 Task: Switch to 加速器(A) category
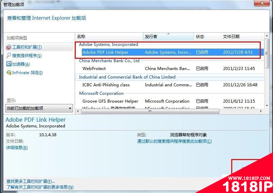[21, 64]
